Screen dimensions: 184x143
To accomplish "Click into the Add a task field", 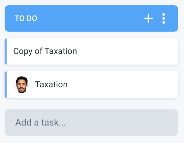I will tap(91, 123).
